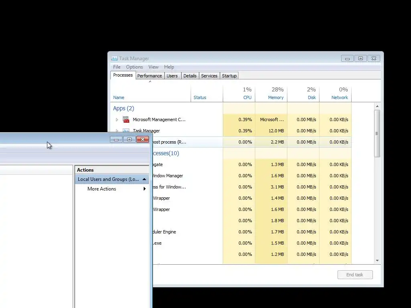Close the management console window
The height and width of the screenshot is (308, 411).
[142, 139]
